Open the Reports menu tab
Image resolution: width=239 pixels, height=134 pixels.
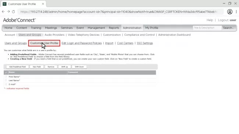click(114, 28)
